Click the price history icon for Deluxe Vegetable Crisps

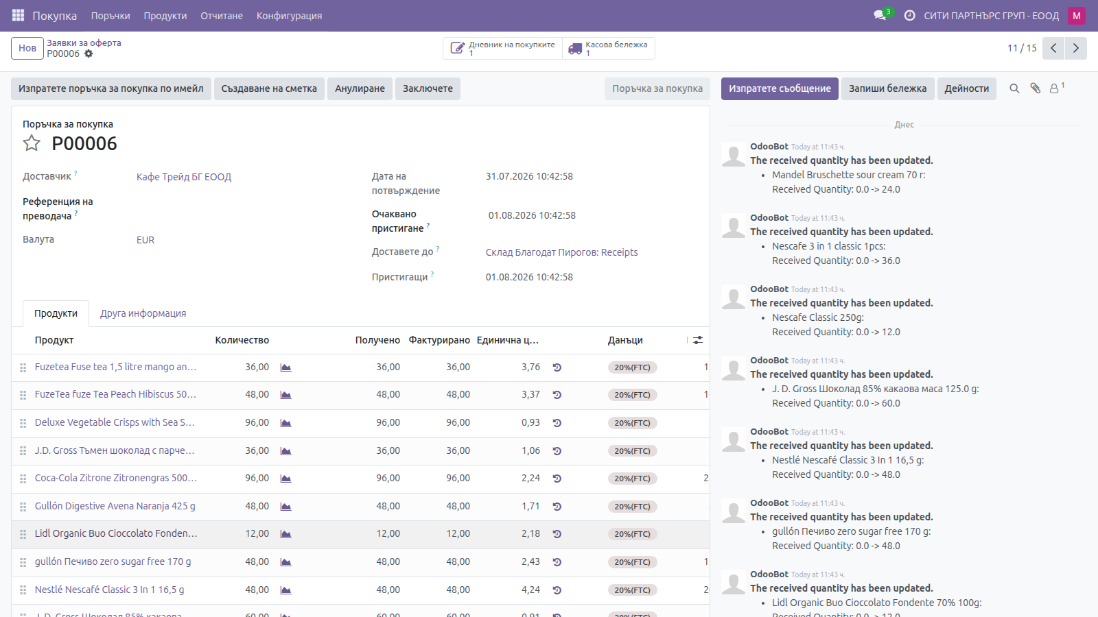pyautogui.click(x=557, y=423)
